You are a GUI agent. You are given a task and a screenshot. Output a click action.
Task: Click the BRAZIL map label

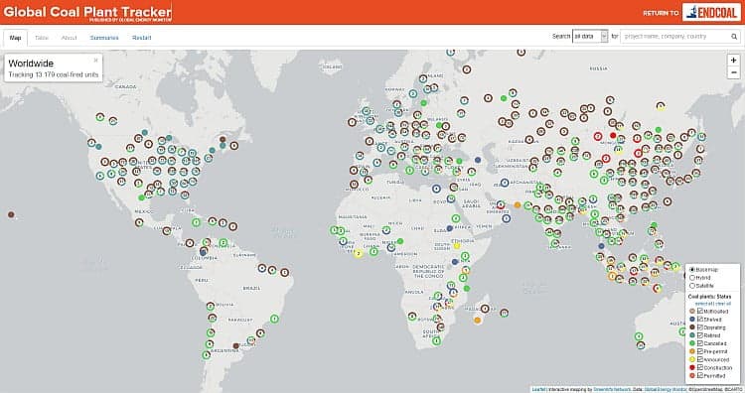[x=251, y=288]
